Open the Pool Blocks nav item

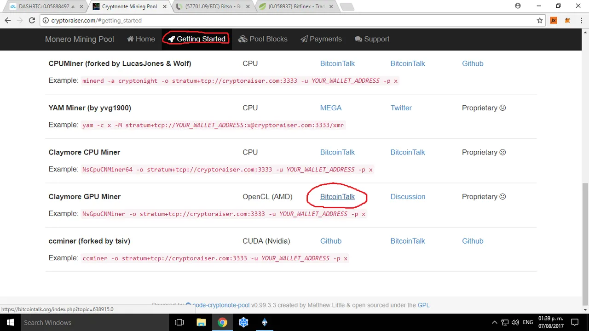coord(263,39)
